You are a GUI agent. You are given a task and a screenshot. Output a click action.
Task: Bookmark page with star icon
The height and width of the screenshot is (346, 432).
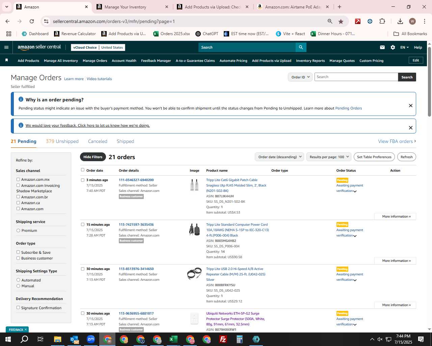(341, 21)
